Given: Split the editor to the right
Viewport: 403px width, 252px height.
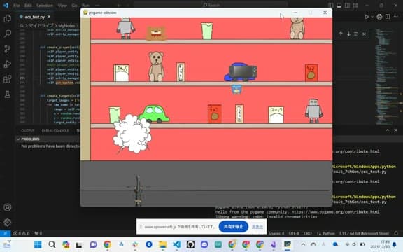Looking at the screenshot, I should 388,17.
